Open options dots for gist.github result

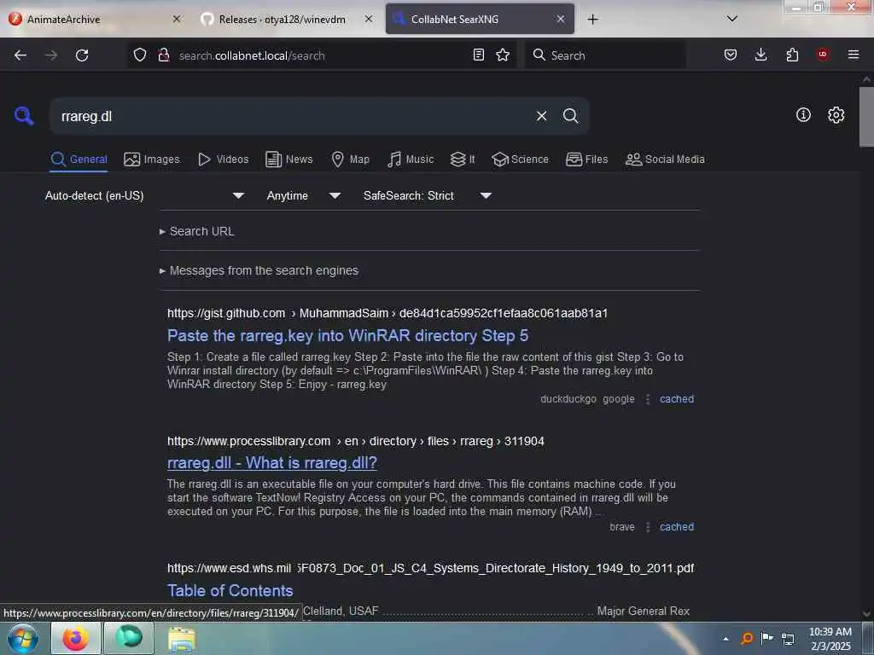[x=647, y=399]
